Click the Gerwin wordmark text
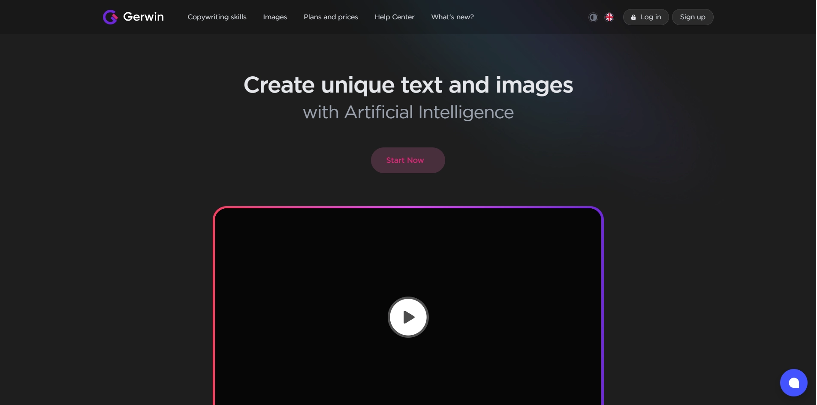The height and width of the screenshot is (405, 817). 143,17
